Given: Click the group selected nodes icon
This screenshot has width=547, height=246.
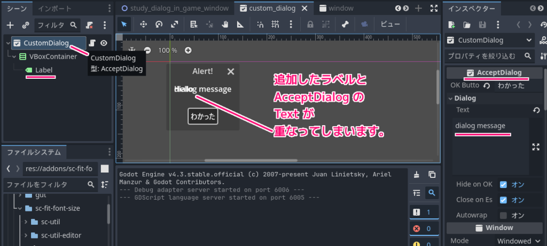Looking at the screenshot, I should pyautogui.click(x=326, y=24).
